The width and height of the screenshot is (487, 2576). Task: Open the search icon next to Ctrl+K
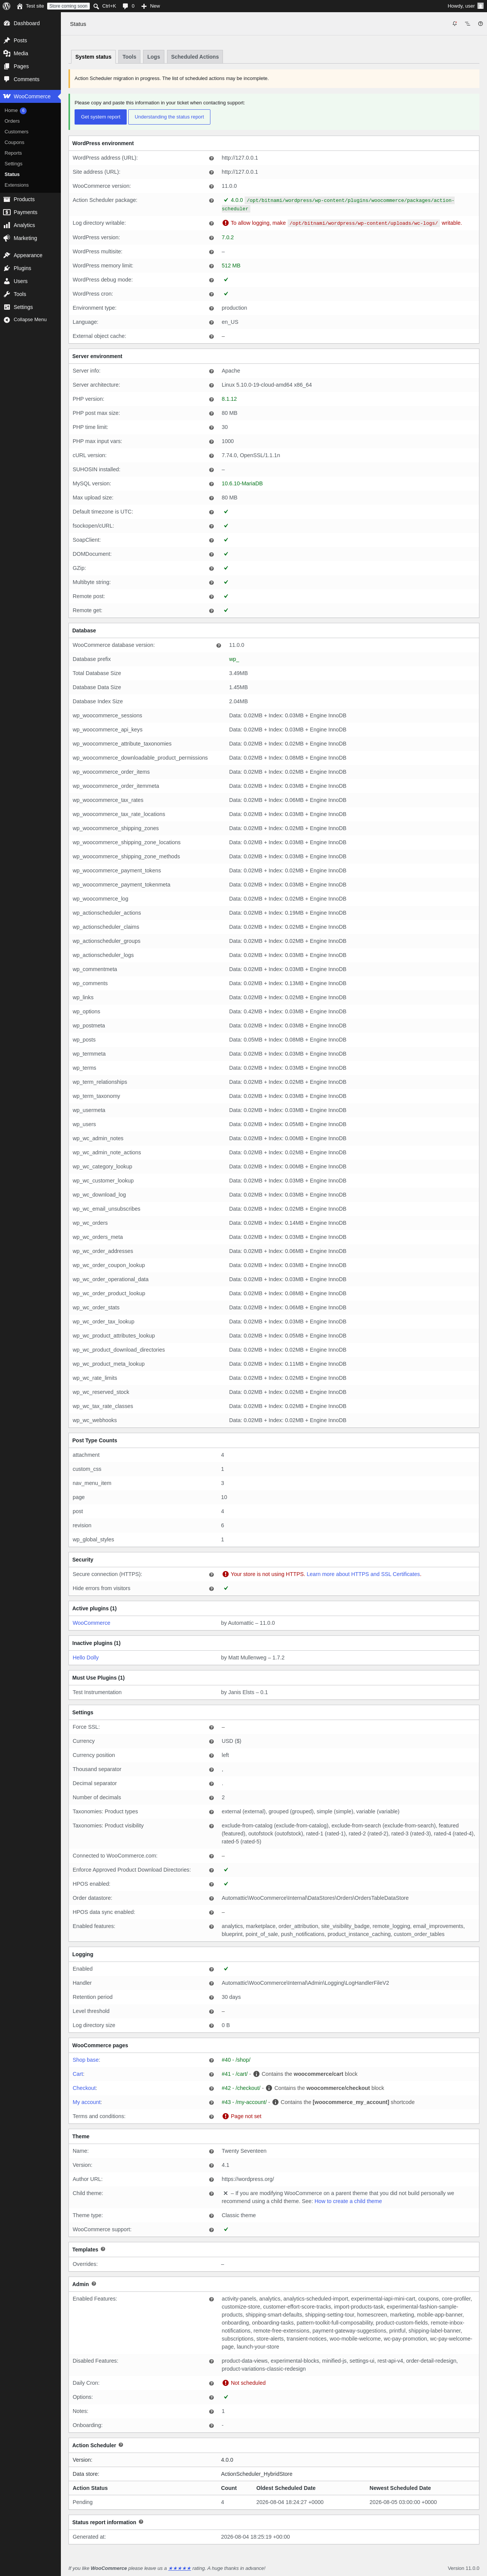pyautogui.click(x=96, y=6)
